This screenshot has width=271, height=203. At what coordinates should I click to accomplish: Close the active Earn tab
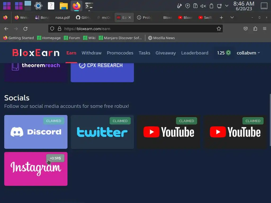130,17
